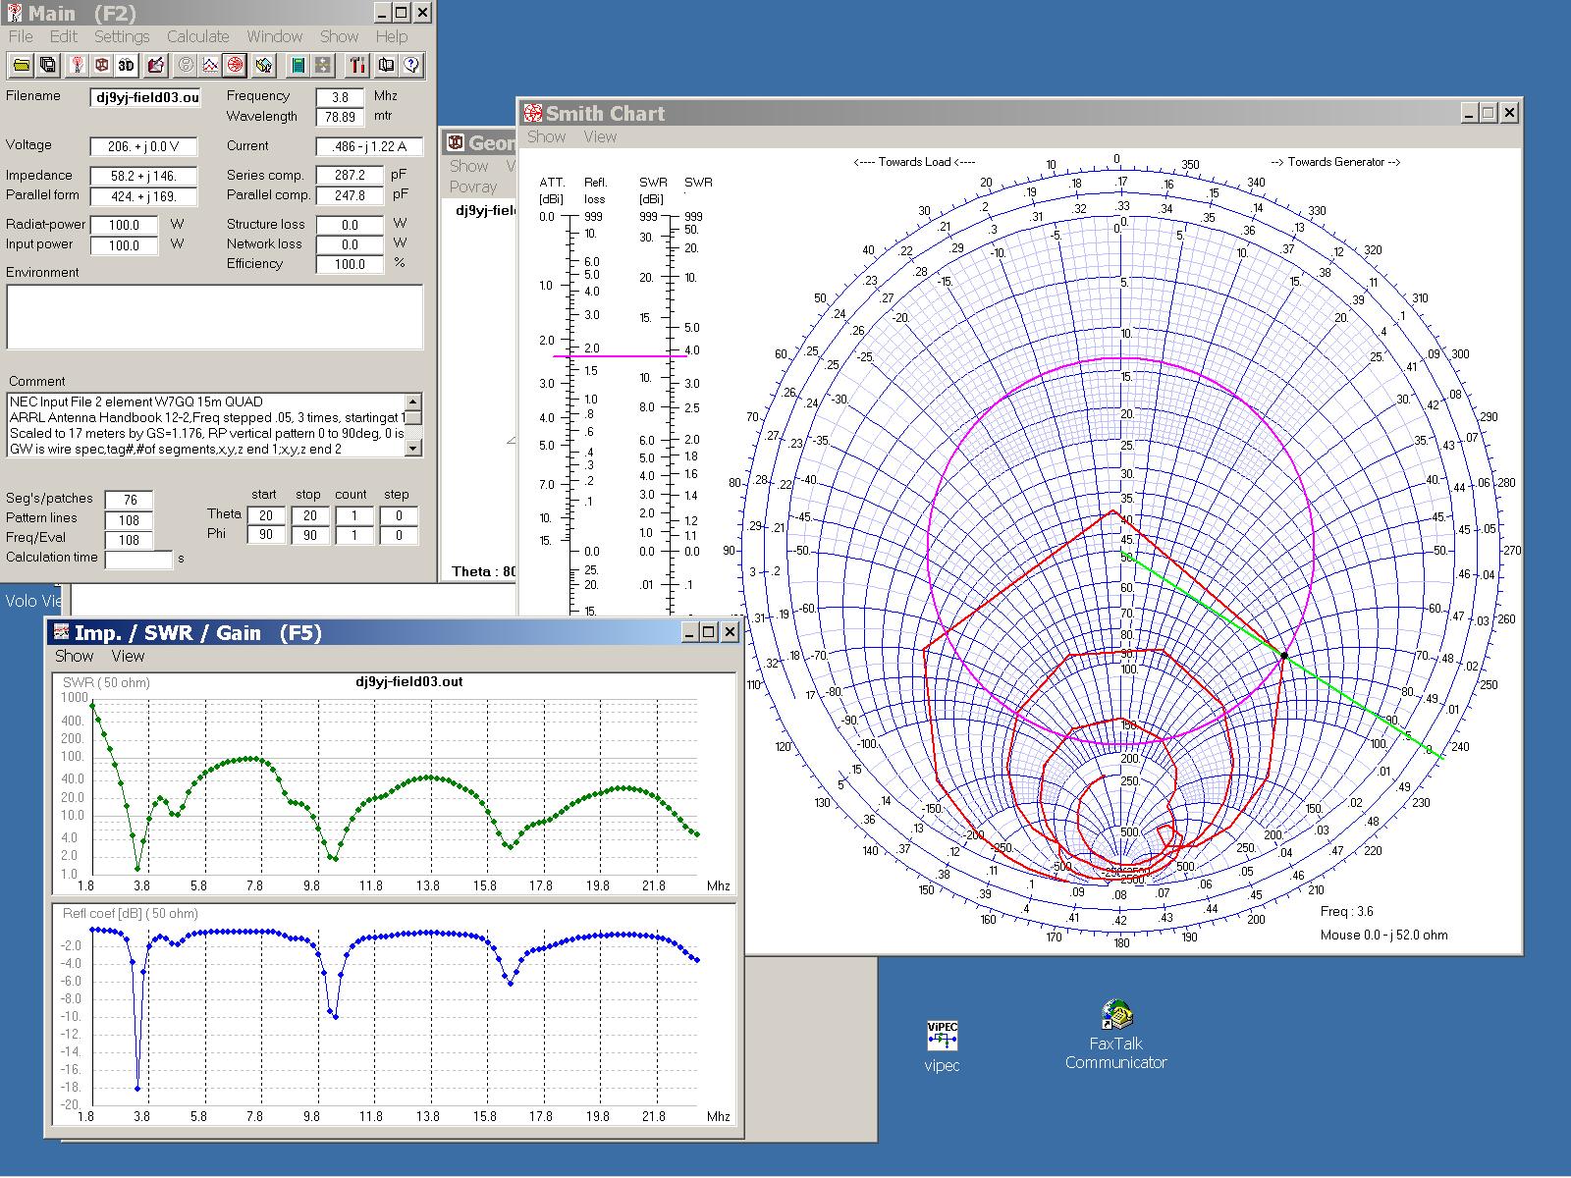1571x1178 pixels.
Task: Click the black frequency marker dot on Smith chart
Action: click(1284, 655)
